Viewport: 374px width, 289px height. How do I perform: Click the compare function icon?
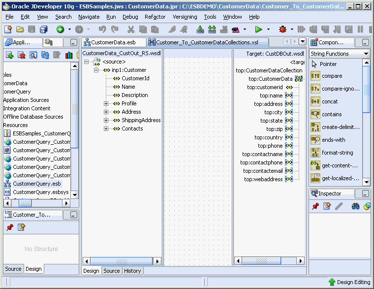[x=315, y=76]
